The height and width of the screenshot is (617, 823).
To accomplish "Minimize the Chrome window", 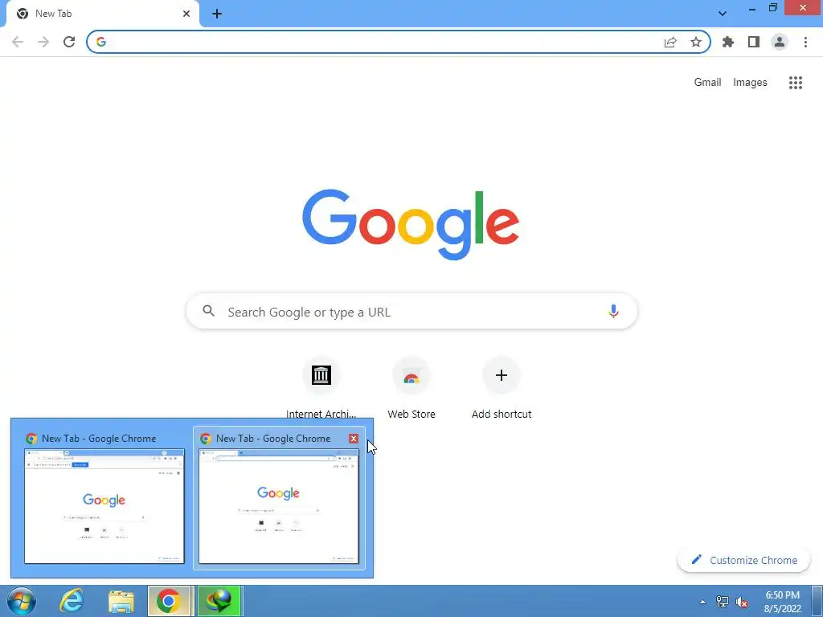I will pos(752,8).
